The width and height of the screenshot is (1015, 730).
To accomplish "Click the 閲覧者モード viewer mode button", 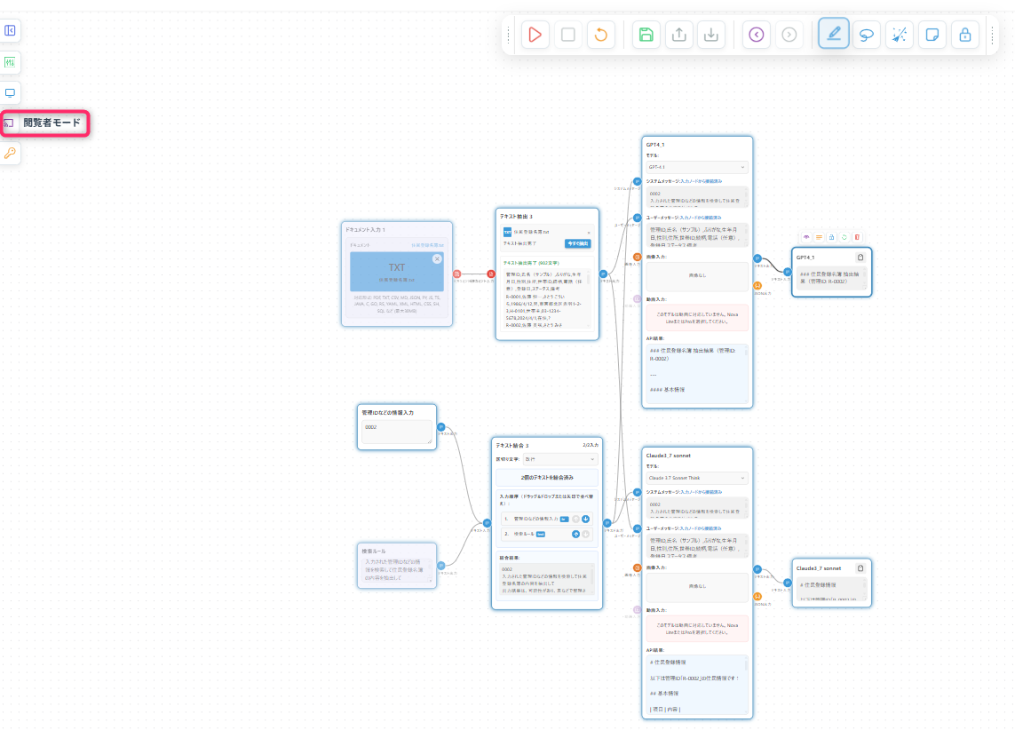I will [44, 123].
